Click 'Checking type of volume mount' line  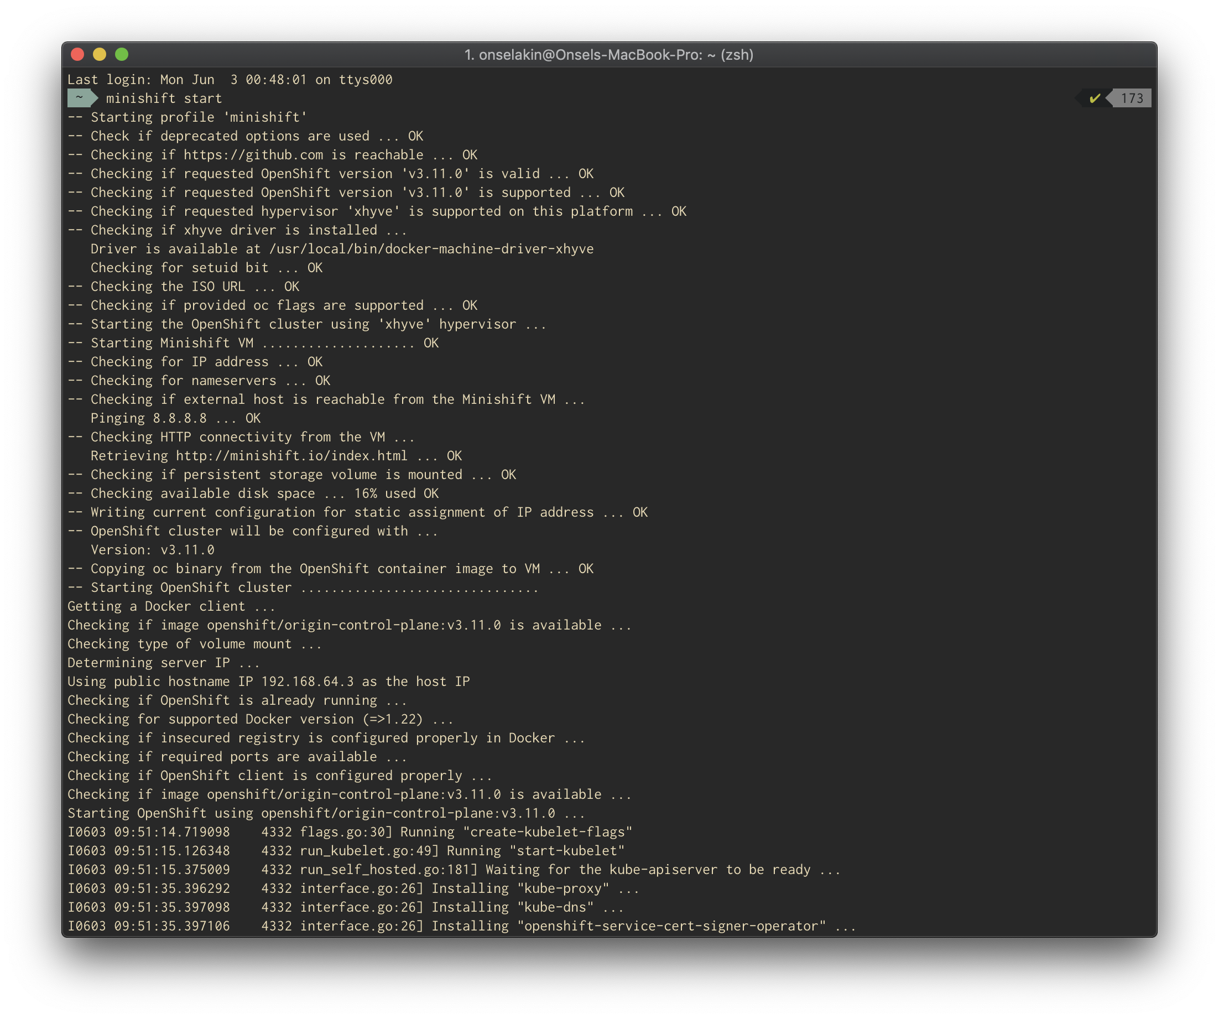(195, 644)
